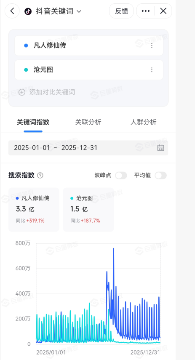The height and width of the screenshot is (360, 195).
Task: Click the date range field 2025-01-01 ~ 2025-12-31
Action: coord(88,148)
